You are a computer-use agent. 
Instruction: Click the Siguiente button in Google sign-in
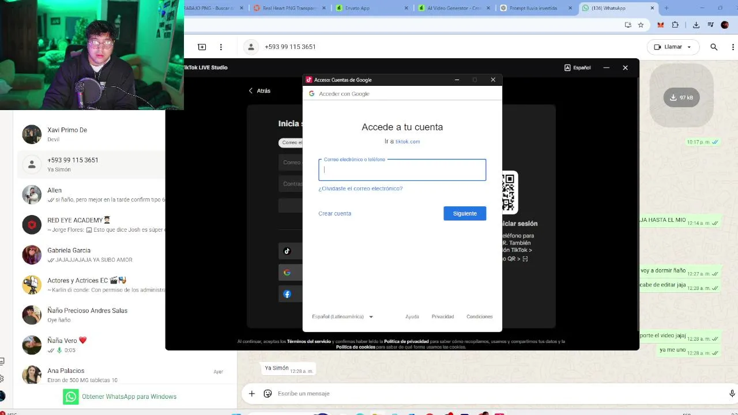tap(465, 213)
